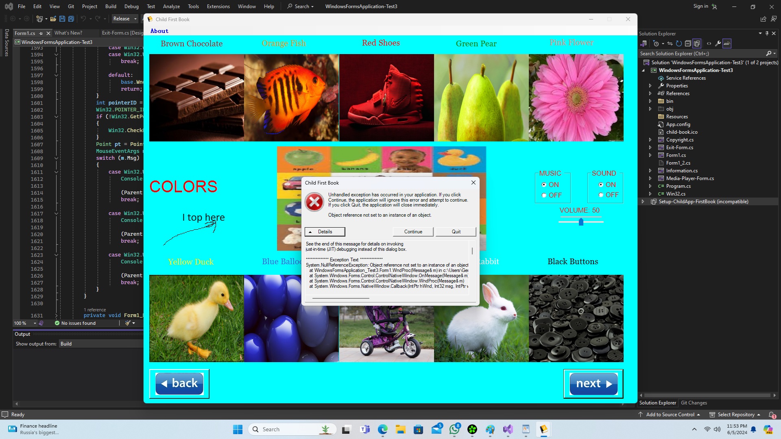The height and width of the screenshot is (439, 781).
Task: Click the Refresh icon in Solution Explorer
Action: [x=679, y=43]
